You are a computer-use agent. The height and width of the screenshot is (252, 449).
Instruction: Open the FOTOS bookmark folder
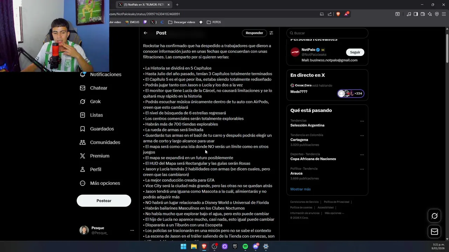[214, 22]
